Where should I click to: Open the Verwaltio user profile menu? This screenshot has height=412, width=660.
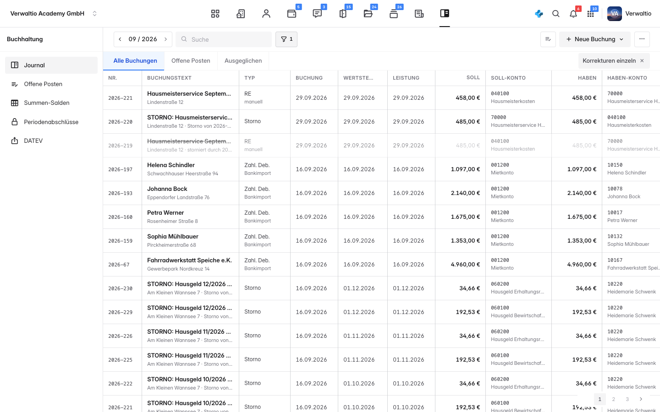click(x=629, y=14)
